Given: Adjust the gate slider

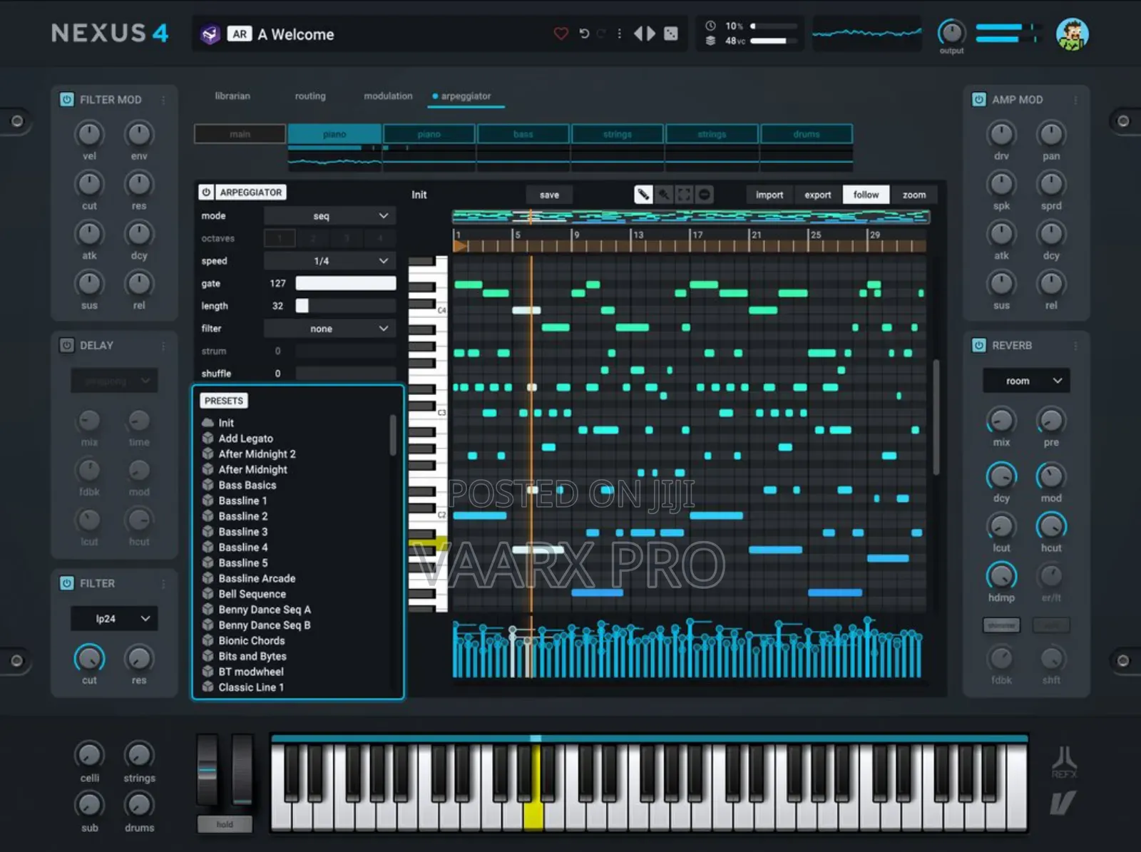Looking at the screenshot, I should pyautogui.click(x=346, y=283).
